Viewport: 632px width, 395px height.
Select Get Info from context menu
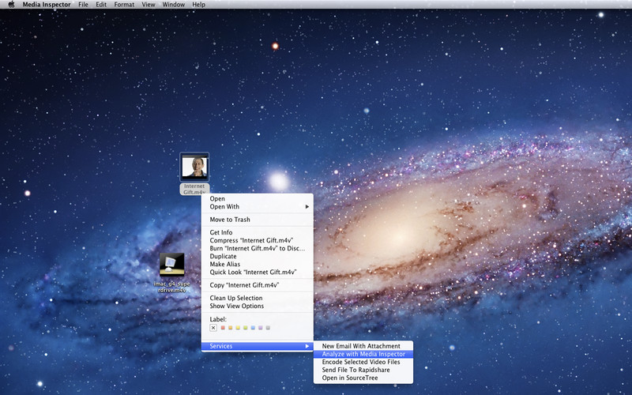coord(221,232)
